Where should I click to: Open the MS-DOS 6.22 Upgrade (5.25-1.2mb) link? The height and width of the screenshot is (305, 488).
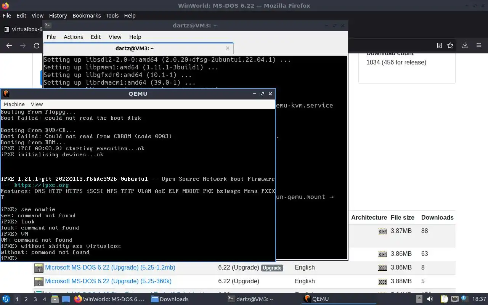110,268
